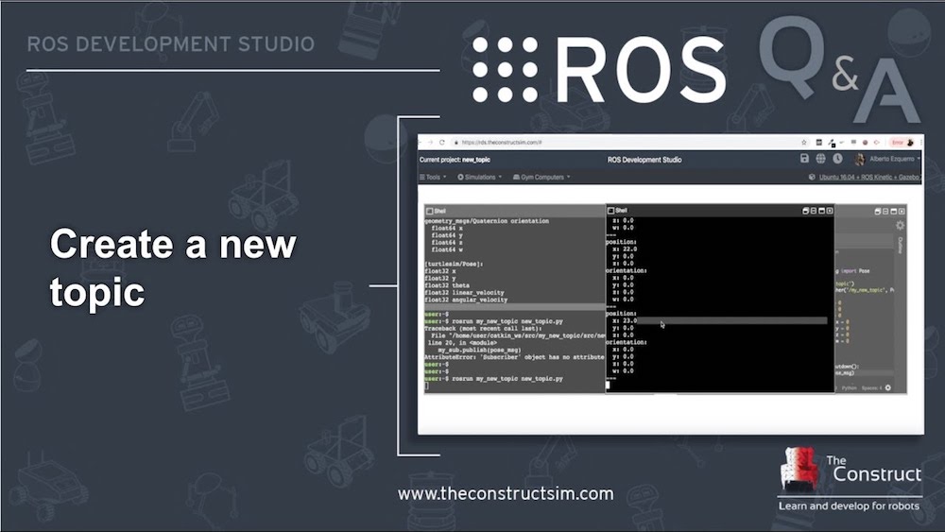Click the red Error profile button
945x532 pixels.
902,143
